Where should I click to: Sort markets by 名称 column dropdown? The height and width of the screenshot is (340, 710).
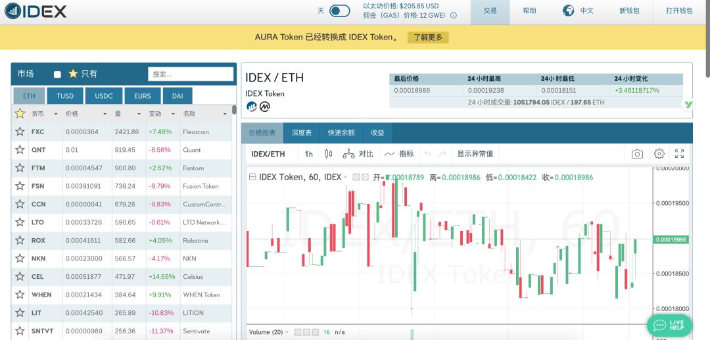(225, 114)
